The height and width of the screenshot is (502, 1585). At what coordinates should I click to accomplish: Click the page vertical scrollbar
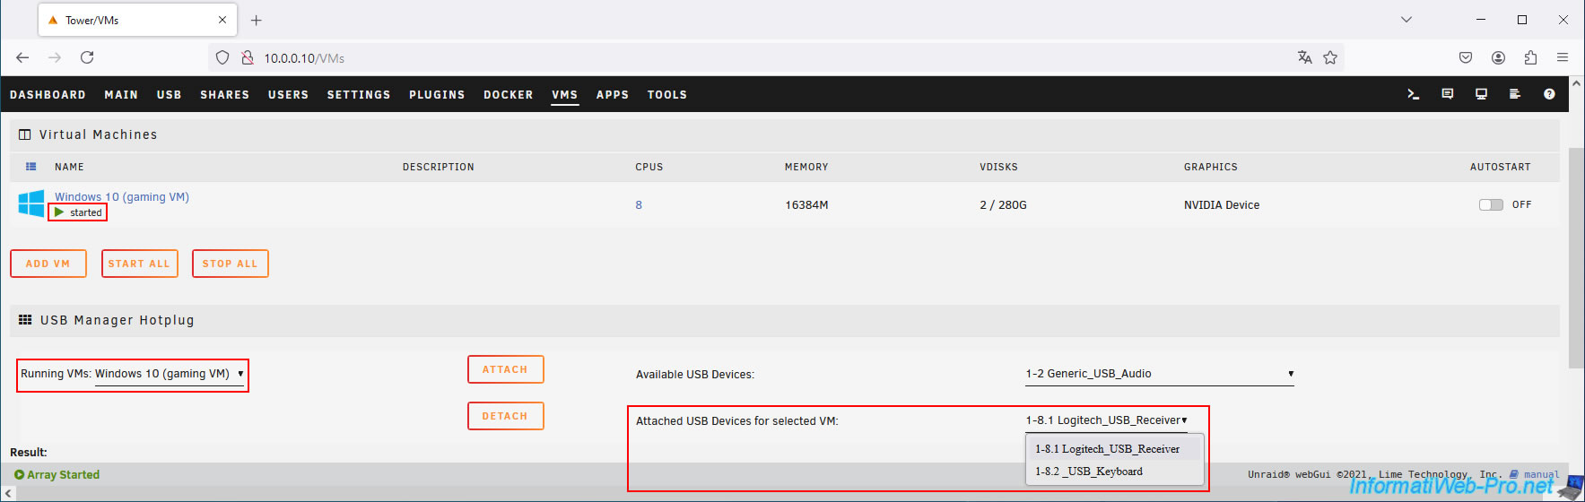1576,258
